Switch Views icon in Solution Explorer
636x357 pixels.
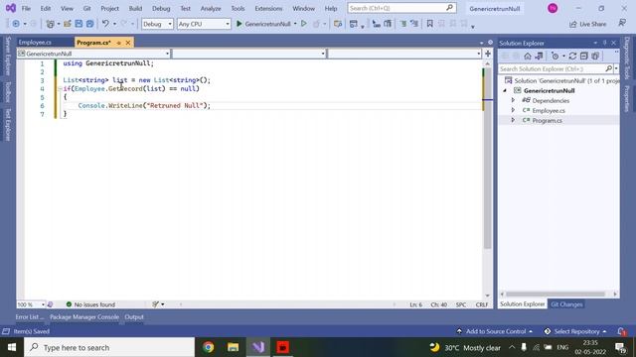pos(539,57)
